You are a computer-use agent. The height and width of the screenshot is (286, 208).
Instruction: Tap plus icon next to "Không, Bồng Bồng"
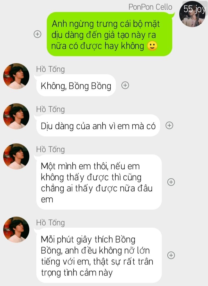point(125,85)
